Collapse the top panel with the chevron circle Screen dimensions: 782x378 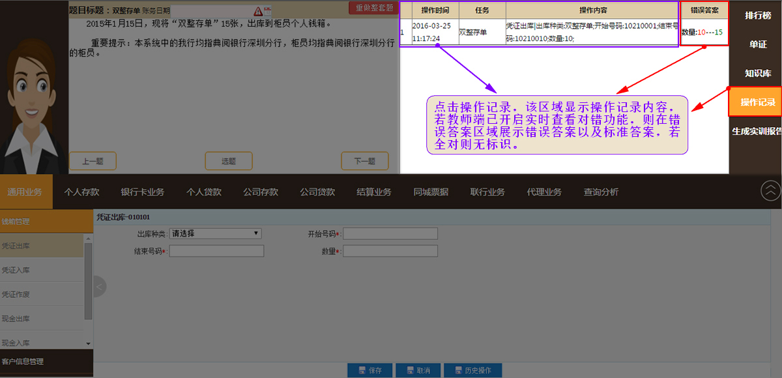coord(770,190)
